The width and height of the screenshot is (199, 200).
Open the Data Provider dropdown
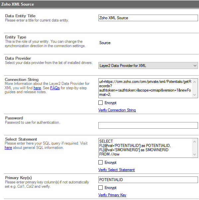pyautogui.click(x=148, y=66)
